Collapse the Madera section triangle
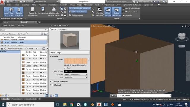Viewport: 190px width, 107px height. pos(51,56)
